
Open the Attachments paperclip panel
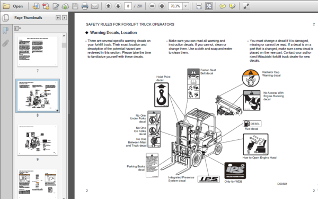pos(6,43)
